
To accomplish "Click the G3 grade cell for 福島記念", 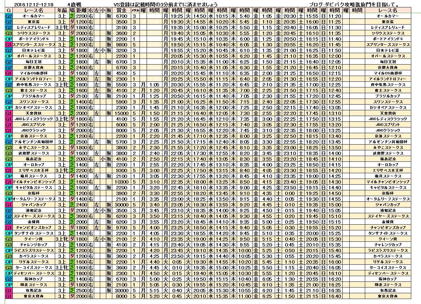I will [x=9, y=159].
